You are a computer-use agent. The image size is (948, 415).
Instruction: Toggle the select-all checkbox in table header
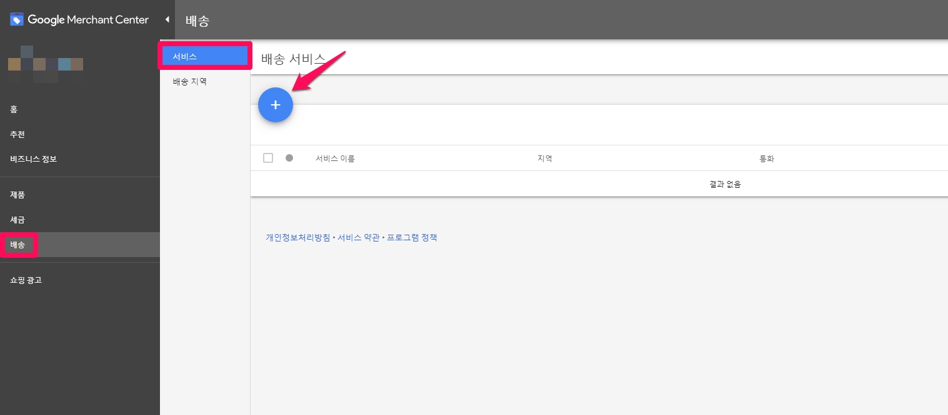point(268,158)
